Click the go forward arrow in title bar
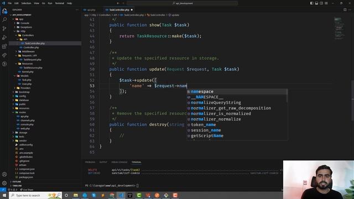The height and width of the screenshot is (199, 354). coord(123,3)
